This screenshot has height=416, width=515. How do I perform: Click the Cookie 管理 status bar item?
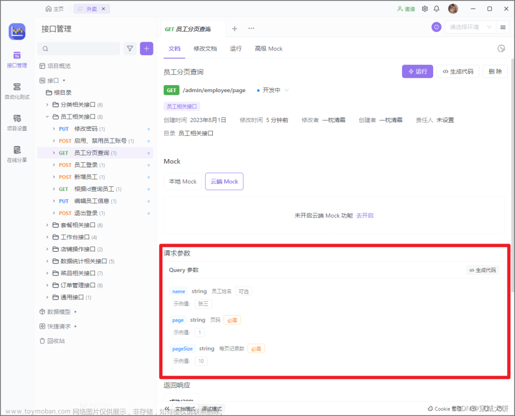point(445,409)
